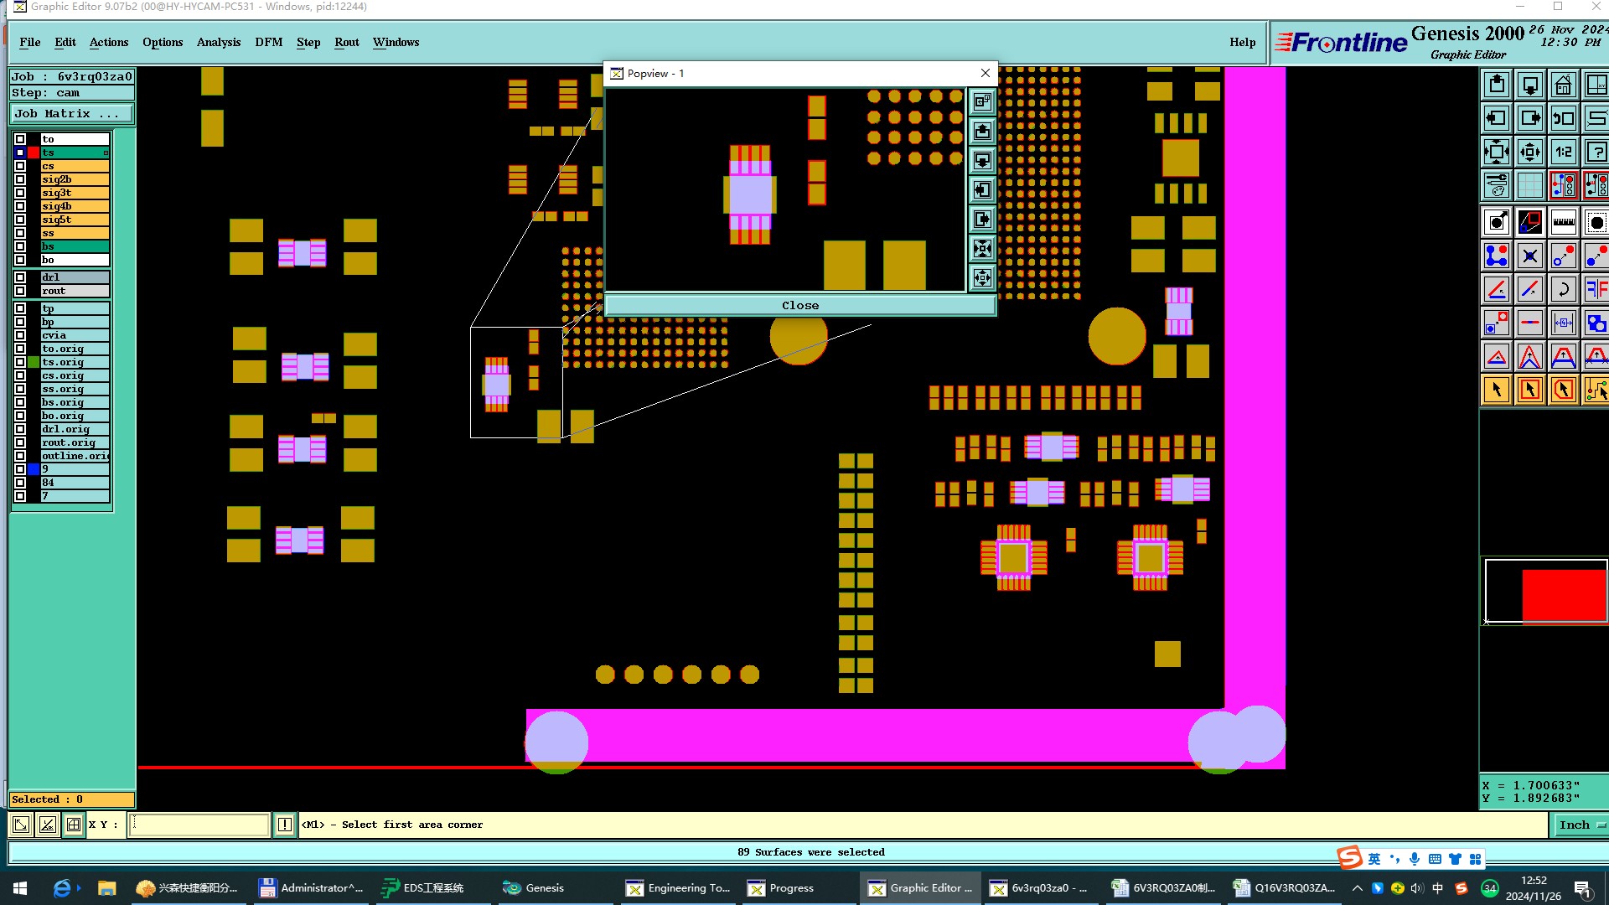The height and width of the screenshot is (905, 1609).
Task: Select the rotate arrow tool icon
Action: (x=1563, y=290)
